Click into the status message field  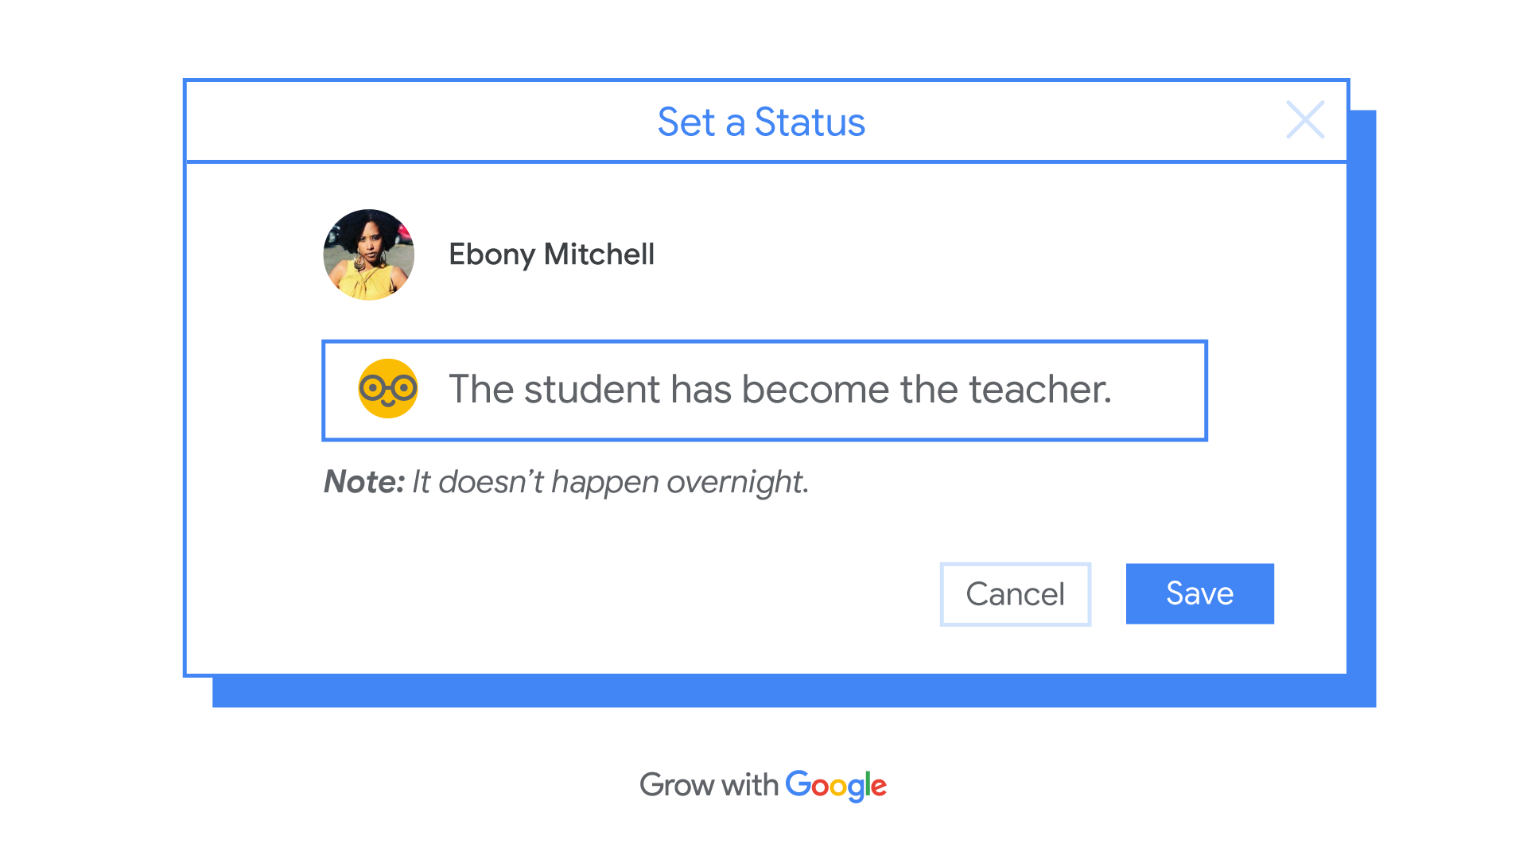coord(764,391)
